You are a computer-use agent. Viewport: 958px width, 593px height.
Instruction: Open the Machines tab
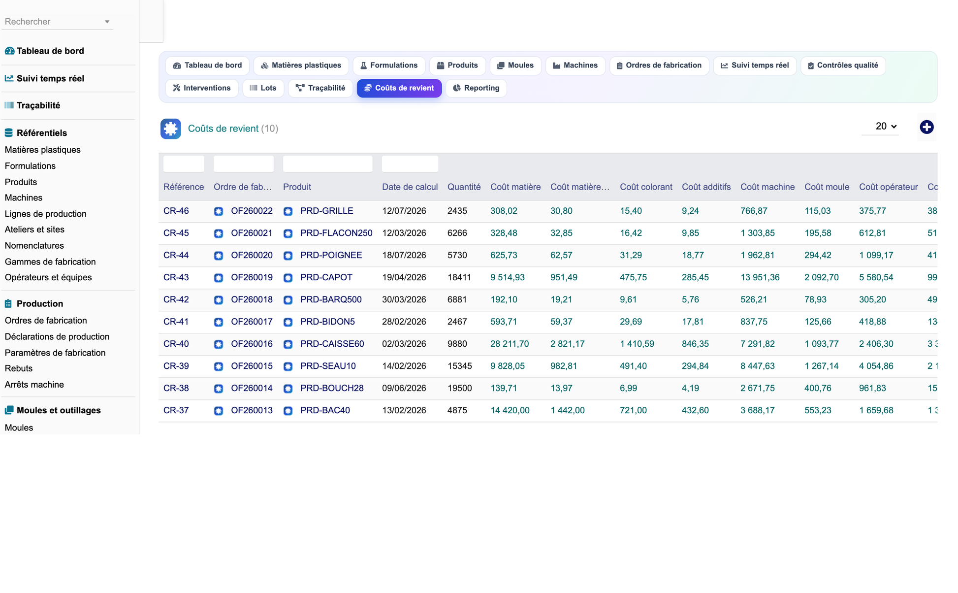pos(575,66)
